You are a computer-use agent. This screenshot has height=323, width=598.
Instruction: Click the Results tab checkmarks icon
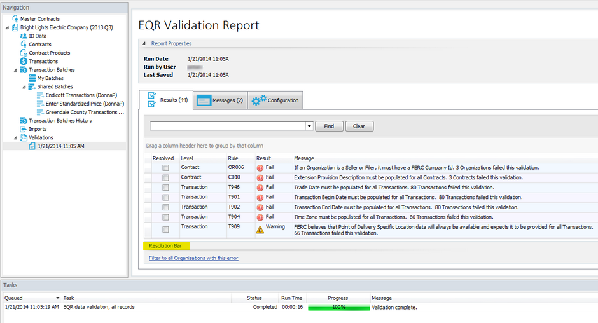pyautogui.click(x=152, y=100)
